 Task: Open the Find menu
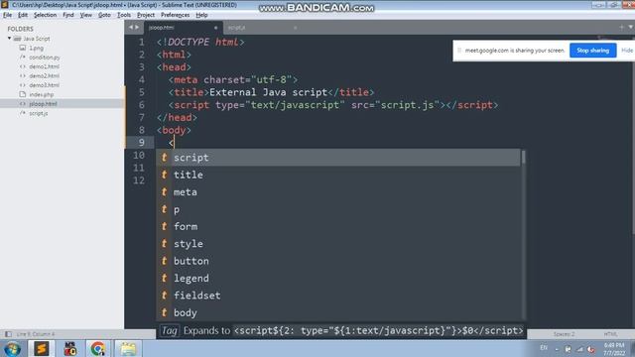68,15
